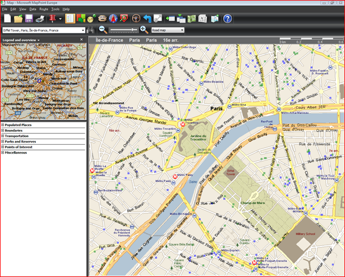Click the Eiffel Tower label on map
The width and height of the screenshot is (345, 277).
231,173
